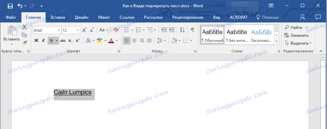
Task: Open the underline style arrow next to Ч
Action: (57, 41)
